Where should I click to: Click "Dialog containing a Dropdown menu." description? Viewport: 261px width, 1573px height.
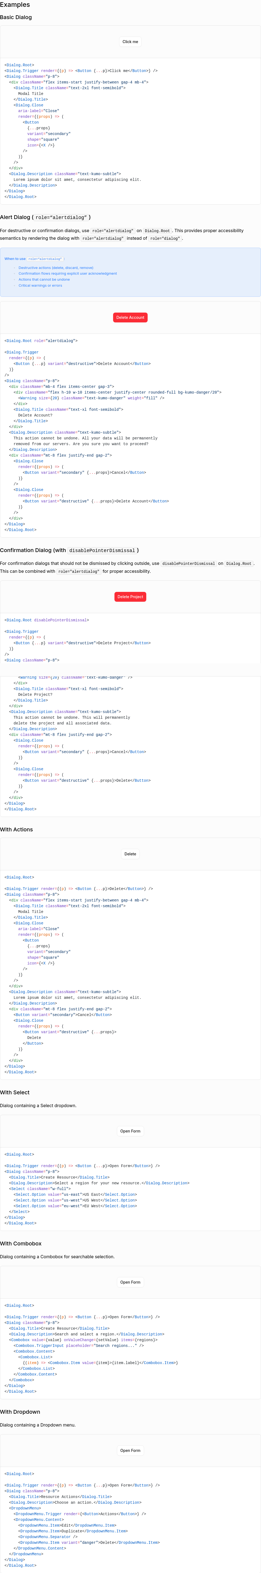click(38, 1425)
